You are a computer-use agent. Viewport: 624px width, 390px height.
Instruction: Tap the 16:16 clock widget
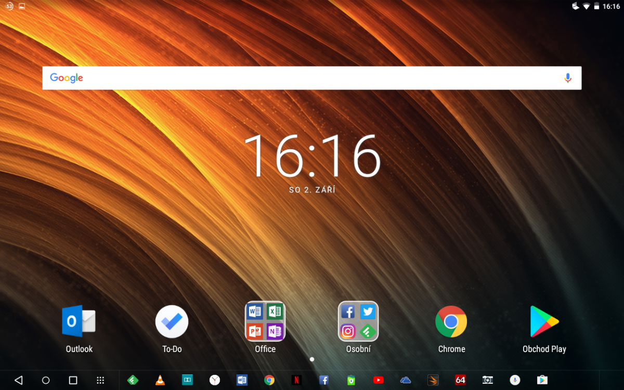pyautogui.click(x=312, y=156)
